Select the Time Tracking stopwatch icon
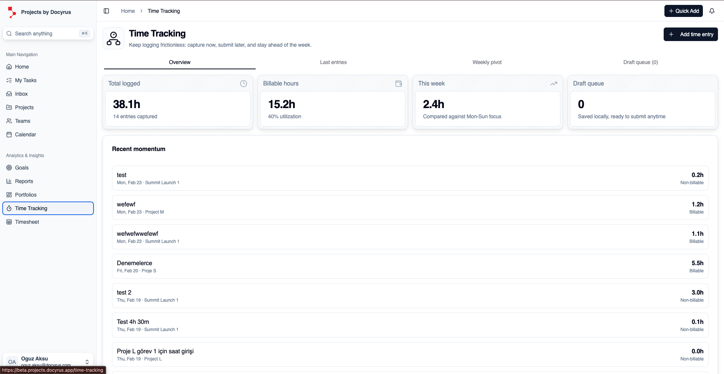Screen dimensions: 724x374 point(9,208)
